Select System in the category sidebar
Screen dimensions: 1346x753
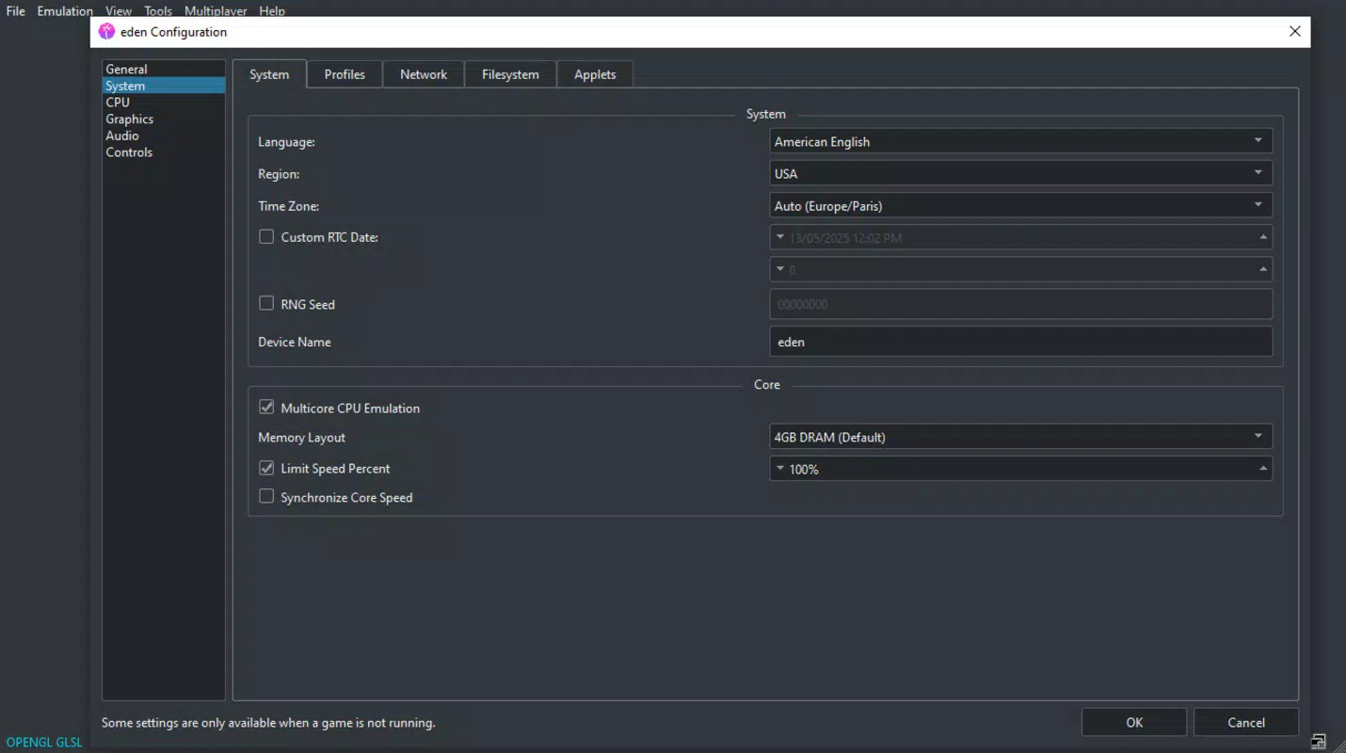click(164, 86)
